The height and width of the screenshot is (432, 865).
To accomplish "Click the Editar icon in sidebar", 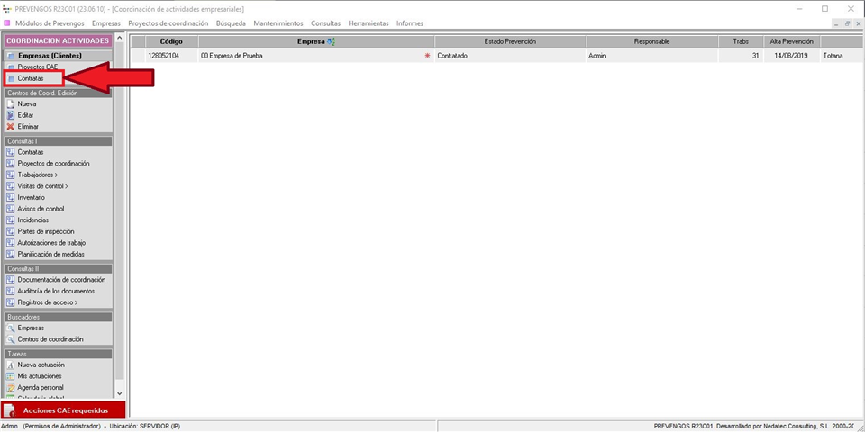I will [11, 115].
